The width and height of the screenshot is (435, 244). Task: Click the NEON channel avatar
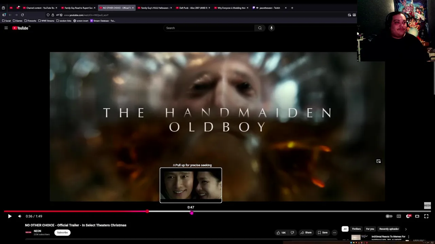pos(28,232)
